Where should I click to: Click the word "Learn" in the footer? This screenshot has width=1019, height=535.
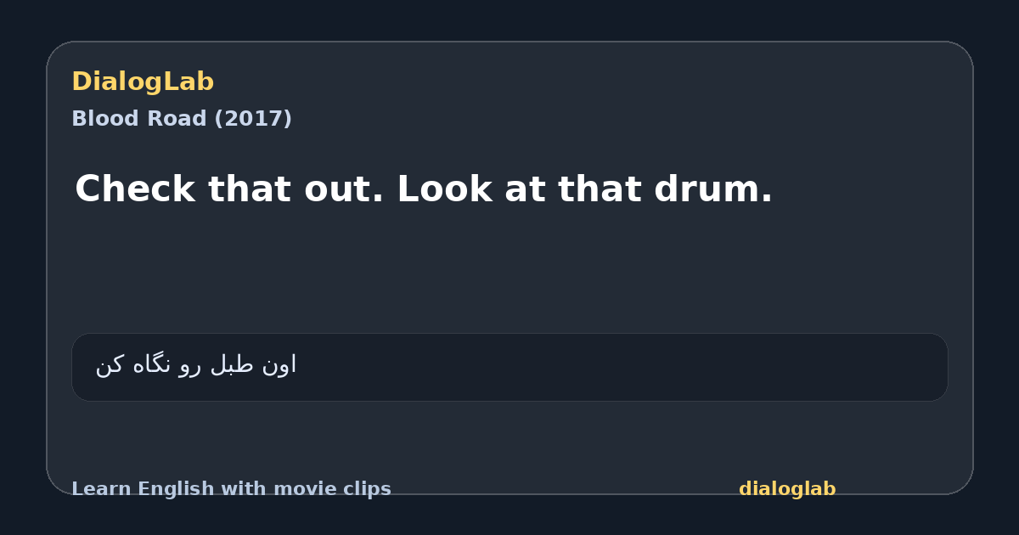[x=96, y=489]
